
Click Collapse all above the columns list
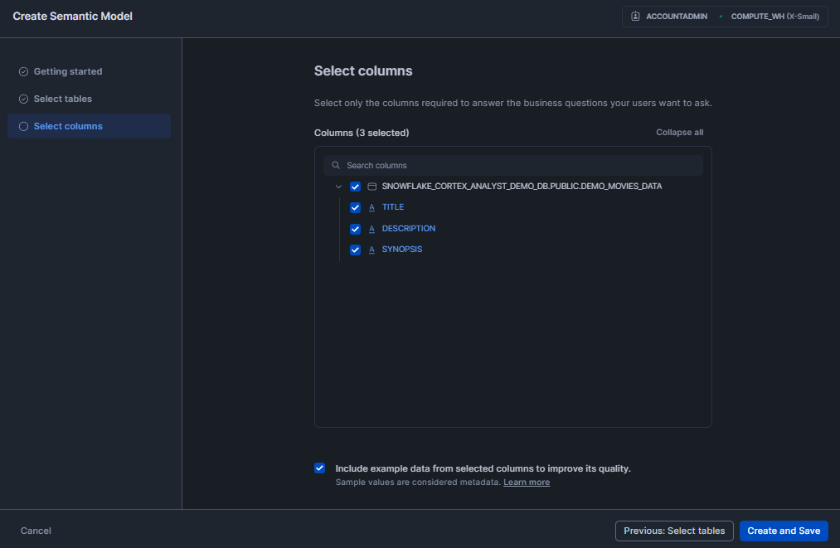tap(679, 132)
